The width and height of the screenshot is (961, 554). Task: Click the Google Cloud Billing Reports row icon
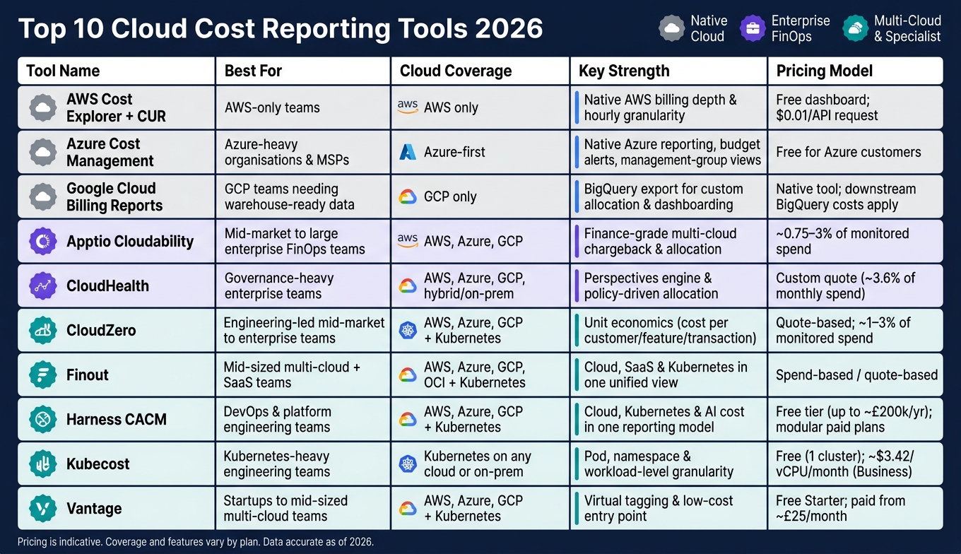pos(43,196)
